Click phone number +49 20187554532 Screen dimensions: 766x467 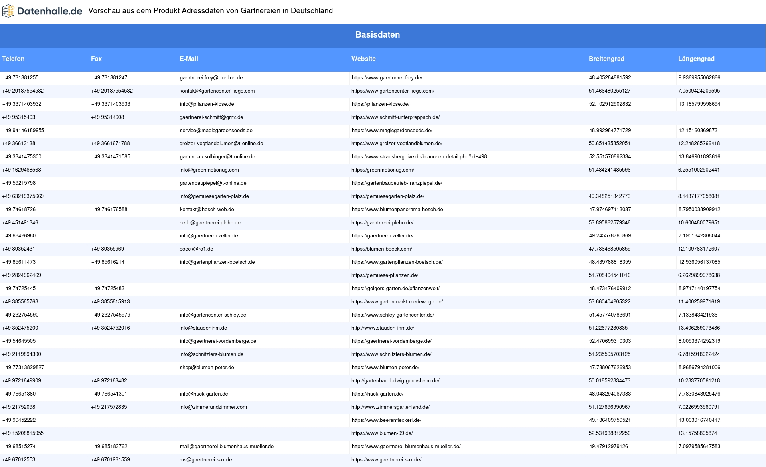pos(23,91)
